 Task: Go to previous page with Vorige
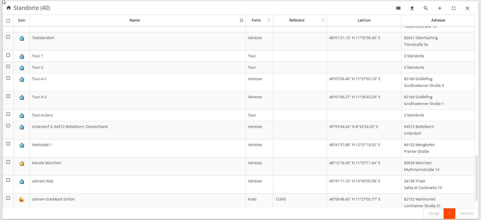(x=434, y=213)
